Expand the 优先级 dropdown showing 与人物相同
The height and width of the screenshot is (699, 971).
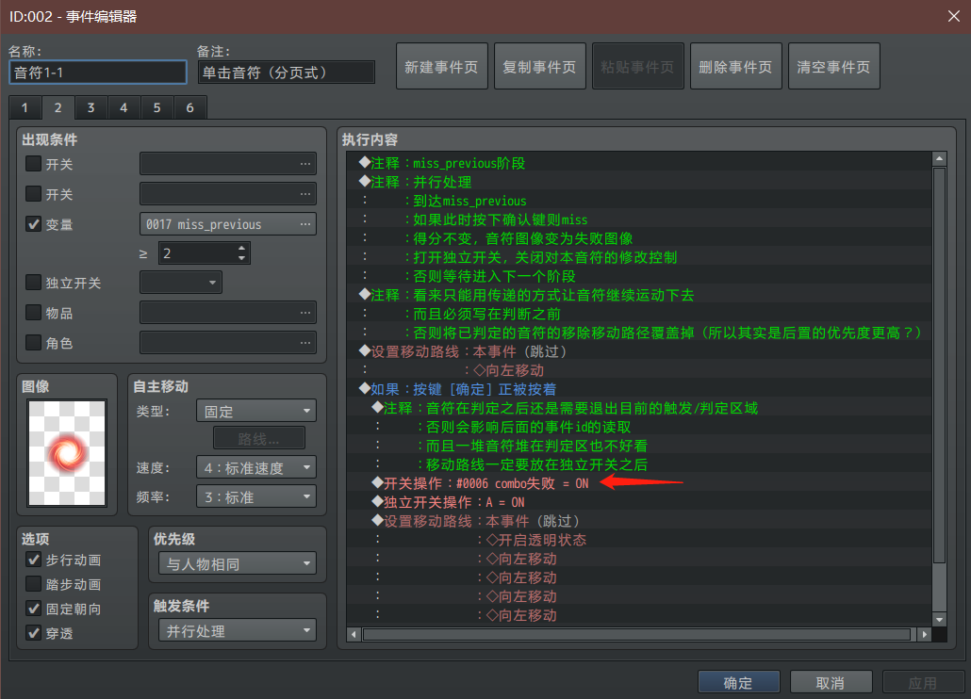pos(238,563)
